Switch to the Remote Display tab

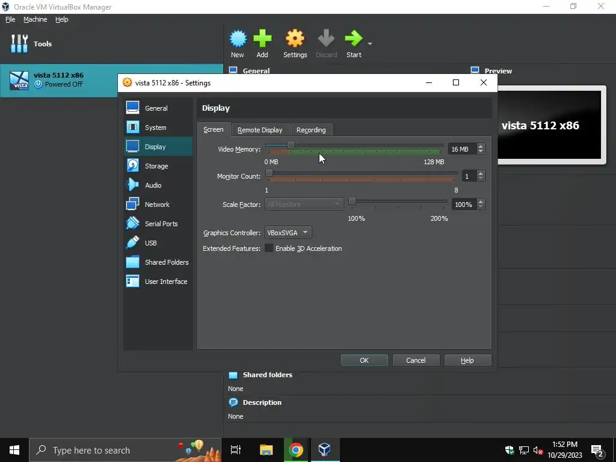tap(260, 130)
